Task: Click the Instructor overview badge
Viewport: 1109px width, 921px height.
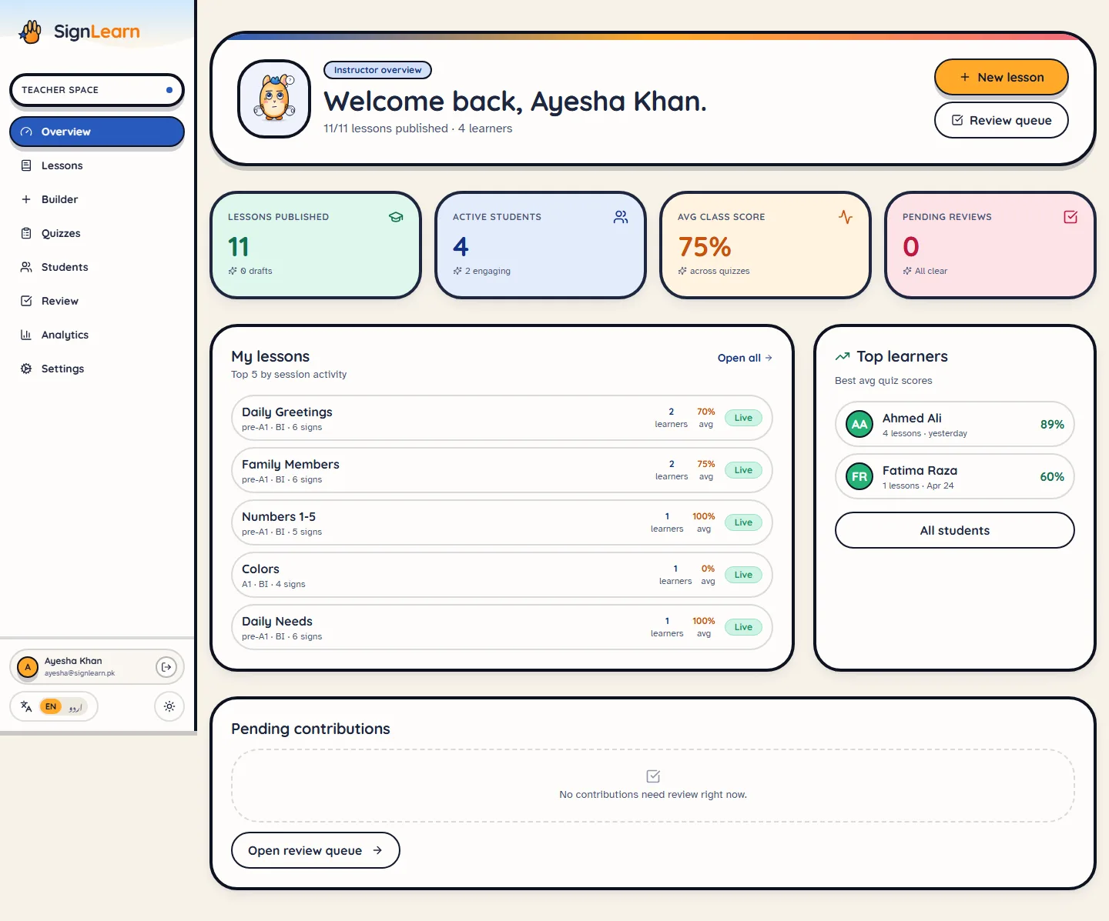Action: tap(377, 70)
